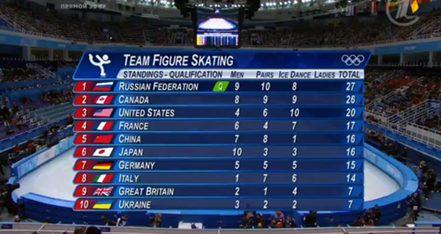Select the Russian Federation flag
Image resolution: width=441 pixels, height=234 pixels.
(x=103, y=86)
